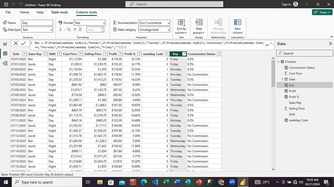Open Chrome from the taskbar
The image size is (334, 187).
(221, 182)
